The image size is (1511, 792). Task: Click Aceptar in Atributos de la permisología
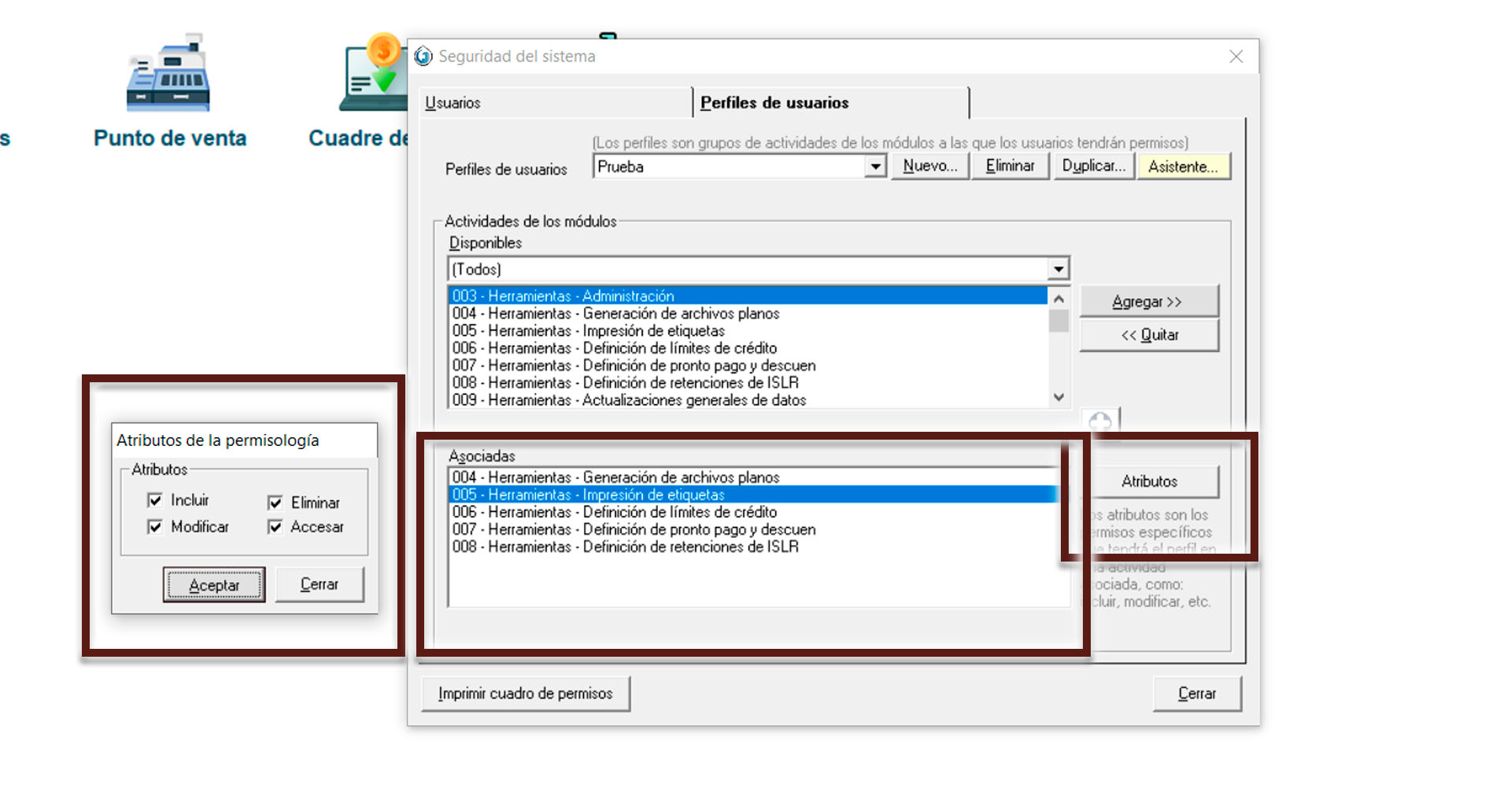click(214, 585)
